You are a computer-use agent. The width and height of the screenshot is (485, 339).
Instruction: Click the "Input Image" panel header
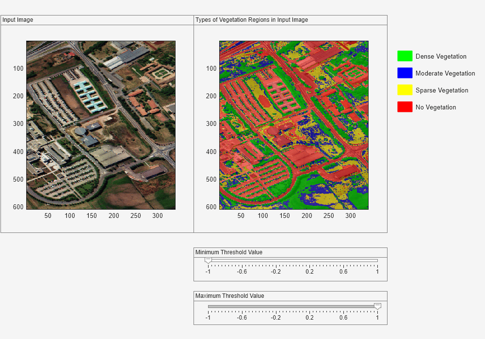(x=17, y=20)
